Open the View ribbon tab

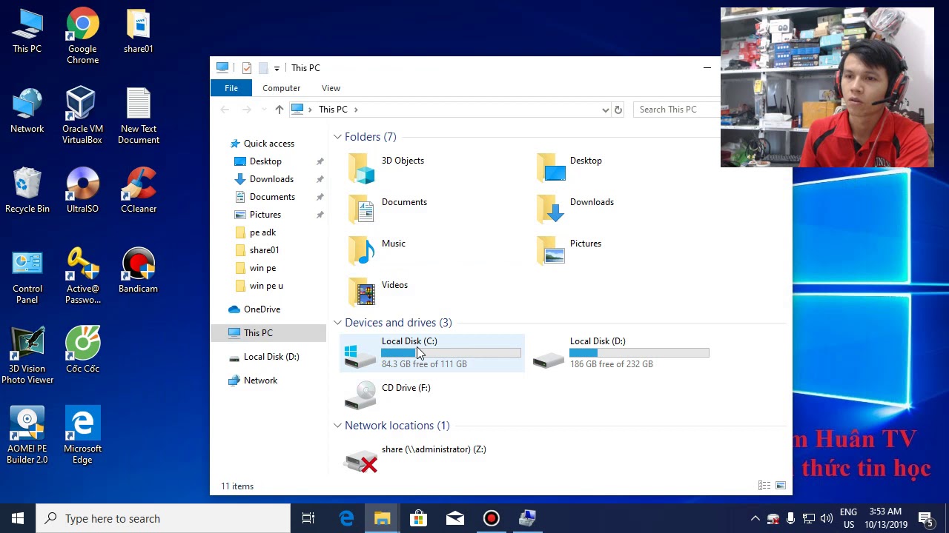[331, 88]
